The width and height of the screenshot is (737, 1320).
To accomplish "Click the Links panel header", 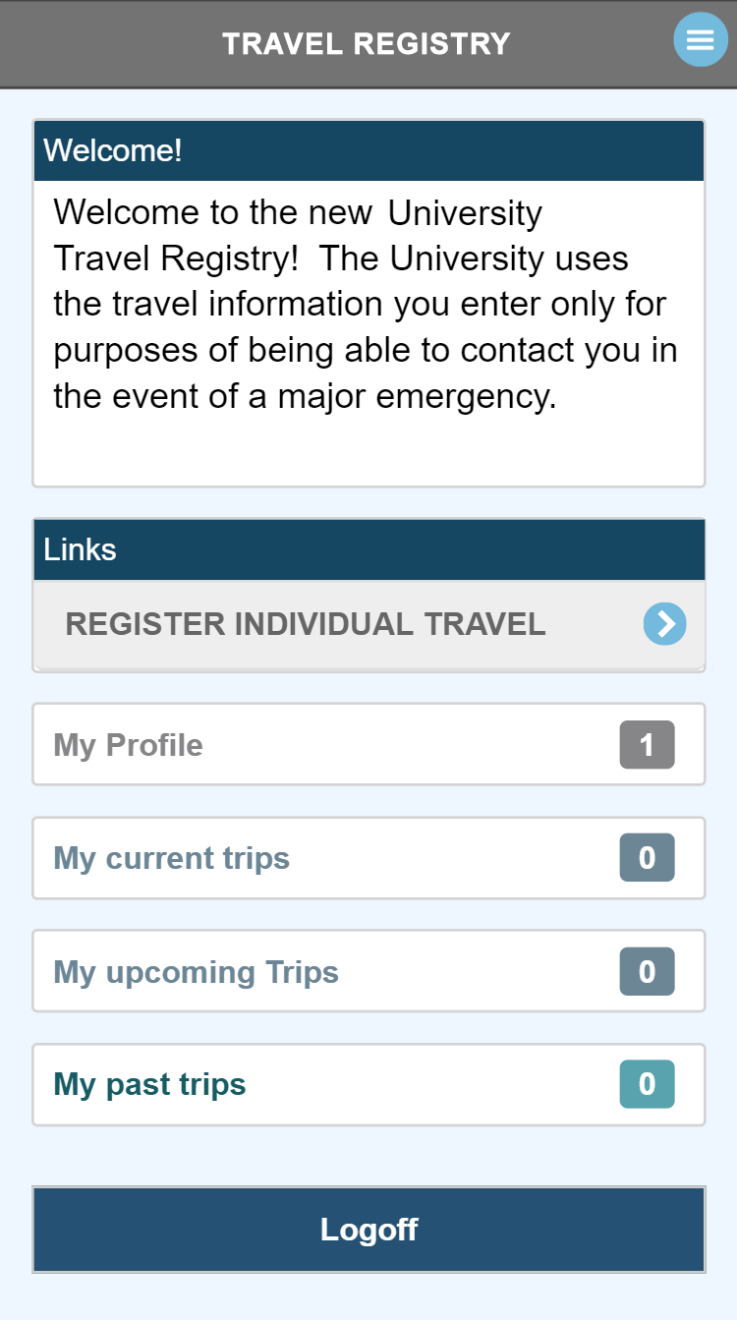I will pyautogui.click(x=368, y=549).
